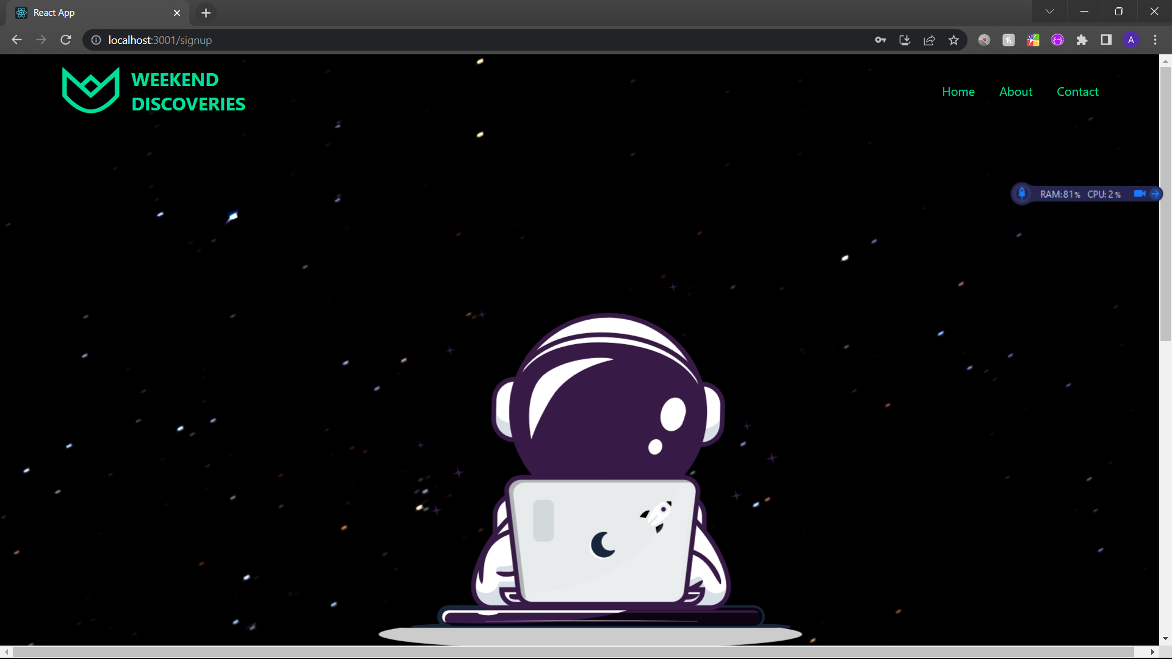Select the React App tab
The width and height of the screenshot is (1172, 659).
pyautogui.click(x=92, y=13)
